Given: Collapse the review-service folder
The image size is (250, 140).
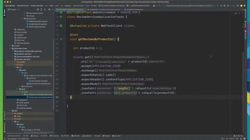Looking at the screenshot, I should click(12, 59).
